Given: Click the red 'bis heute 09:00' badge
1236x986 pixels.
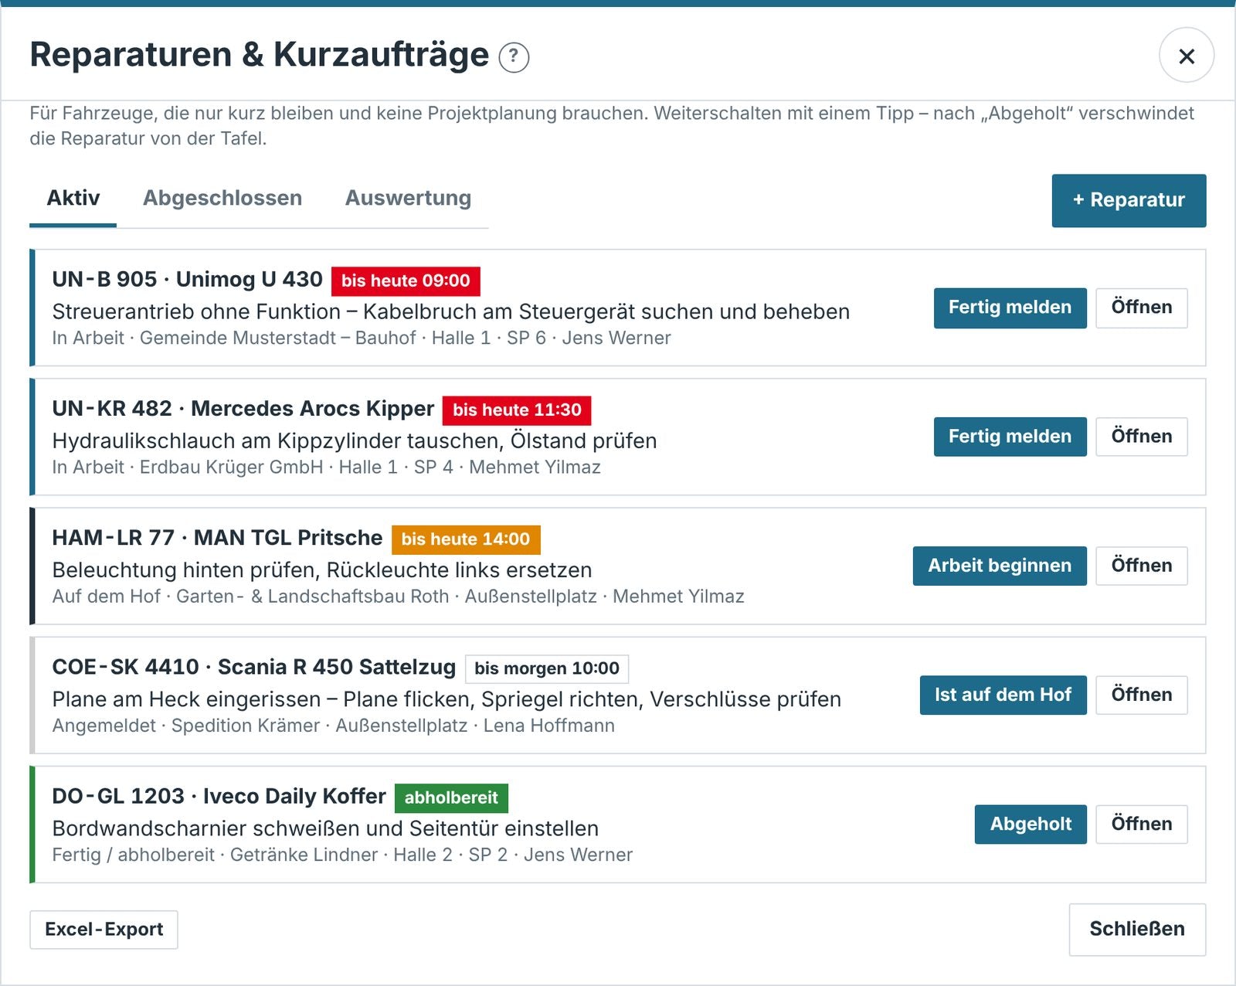Looking at the screenshot, I should click(x=406, y=280).
